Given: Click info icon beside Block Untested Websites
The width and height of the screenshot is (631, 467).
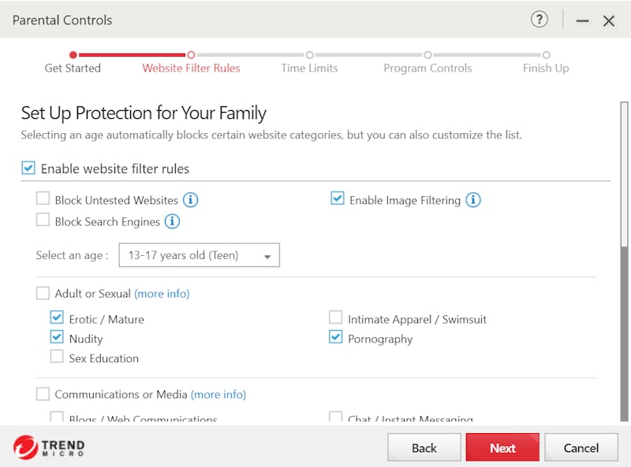Looking at the screenshot, I should tap(190, 200).
